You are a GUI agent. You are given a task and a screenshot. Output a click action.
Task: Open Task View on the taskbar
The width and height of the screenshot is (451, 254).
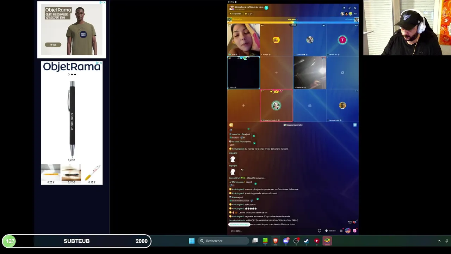255,241
